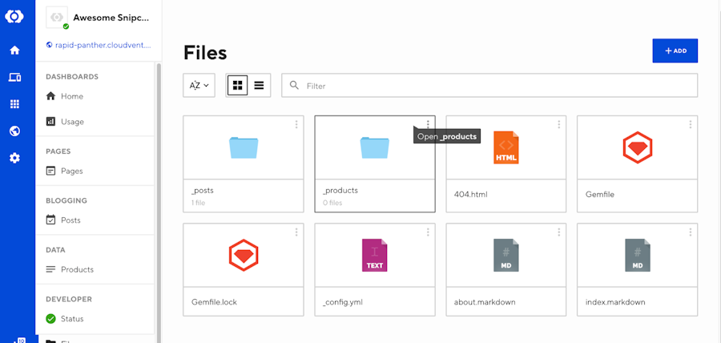721x343 pixels.
Task: Go to Usage in the sidebar
Action: coord(72,122)
